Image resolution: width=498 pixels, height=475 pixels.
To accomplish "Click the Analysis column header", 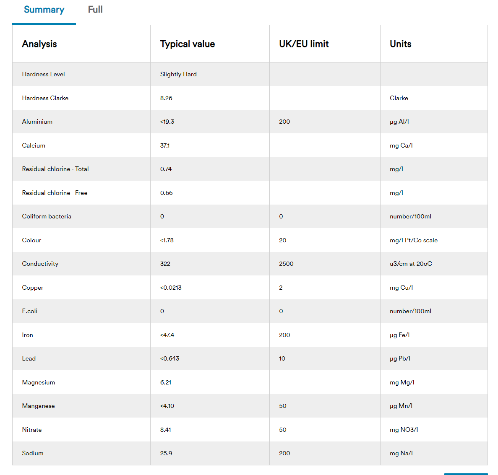I will click(39, 44).
